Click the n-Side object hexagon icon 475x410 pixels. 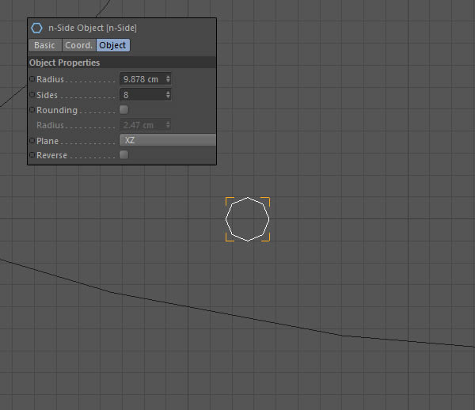tap(36, 28)
